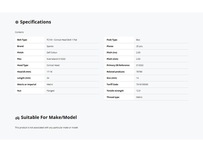
Task: Select the Primary OE Reference value 013332
Action: tap(140, 65)
